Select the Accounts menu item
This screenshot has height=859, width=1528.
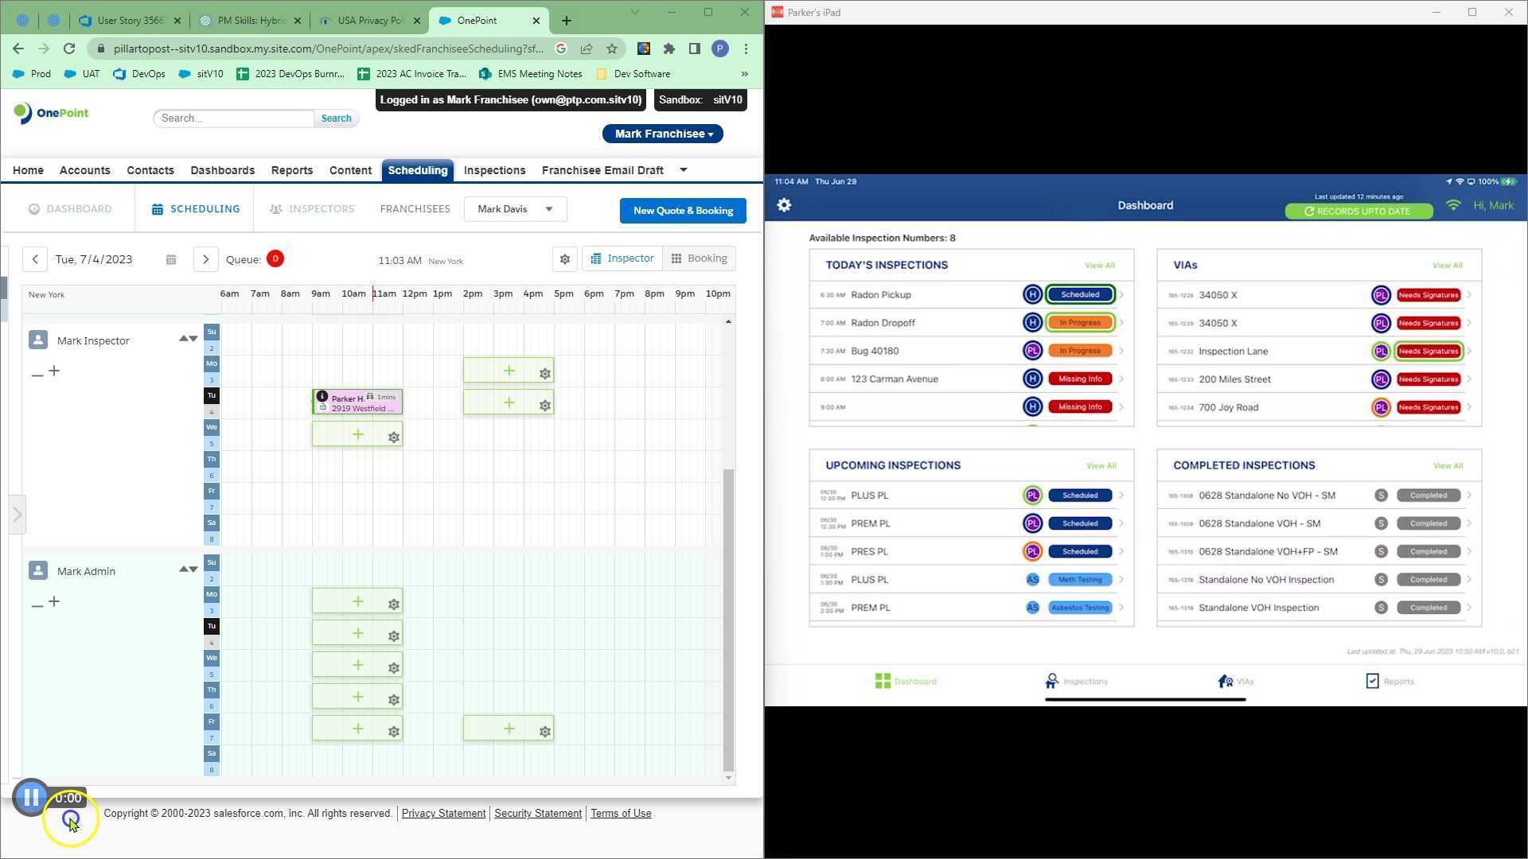coord(84,169)
